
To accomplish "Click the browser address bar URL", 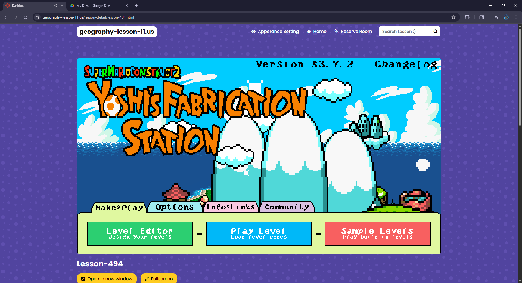I will [x=88, y=17].
